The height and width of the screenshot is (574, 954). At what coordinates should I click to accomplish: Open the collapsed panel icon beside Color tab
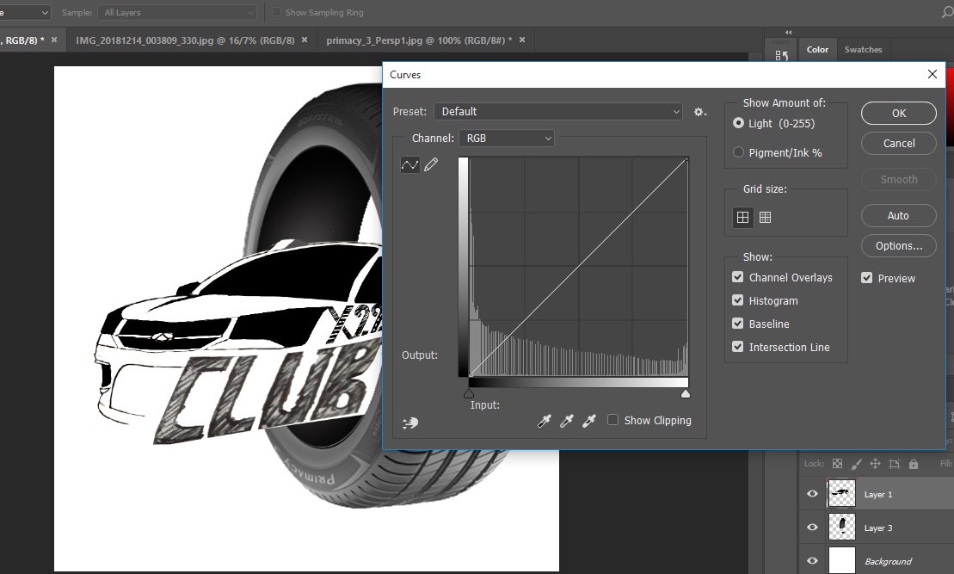tap(782, 55)
